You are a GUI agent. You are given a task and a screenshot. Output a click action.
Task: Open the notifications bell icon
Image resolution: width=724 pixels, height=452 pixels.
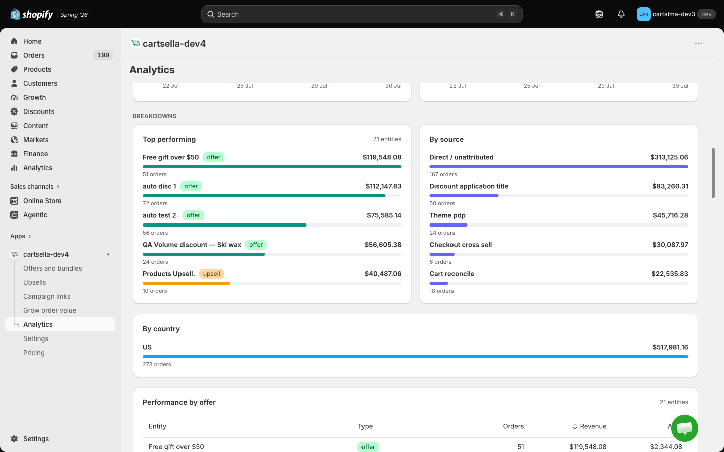(621, 14)
